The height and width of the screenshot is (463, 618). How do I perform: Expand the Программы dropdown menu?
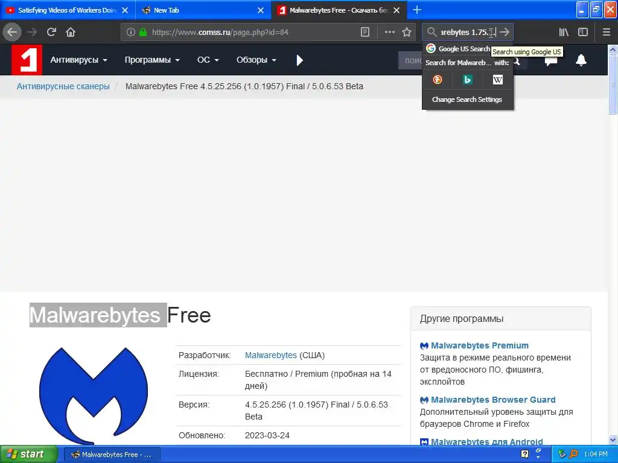point(152,60)
